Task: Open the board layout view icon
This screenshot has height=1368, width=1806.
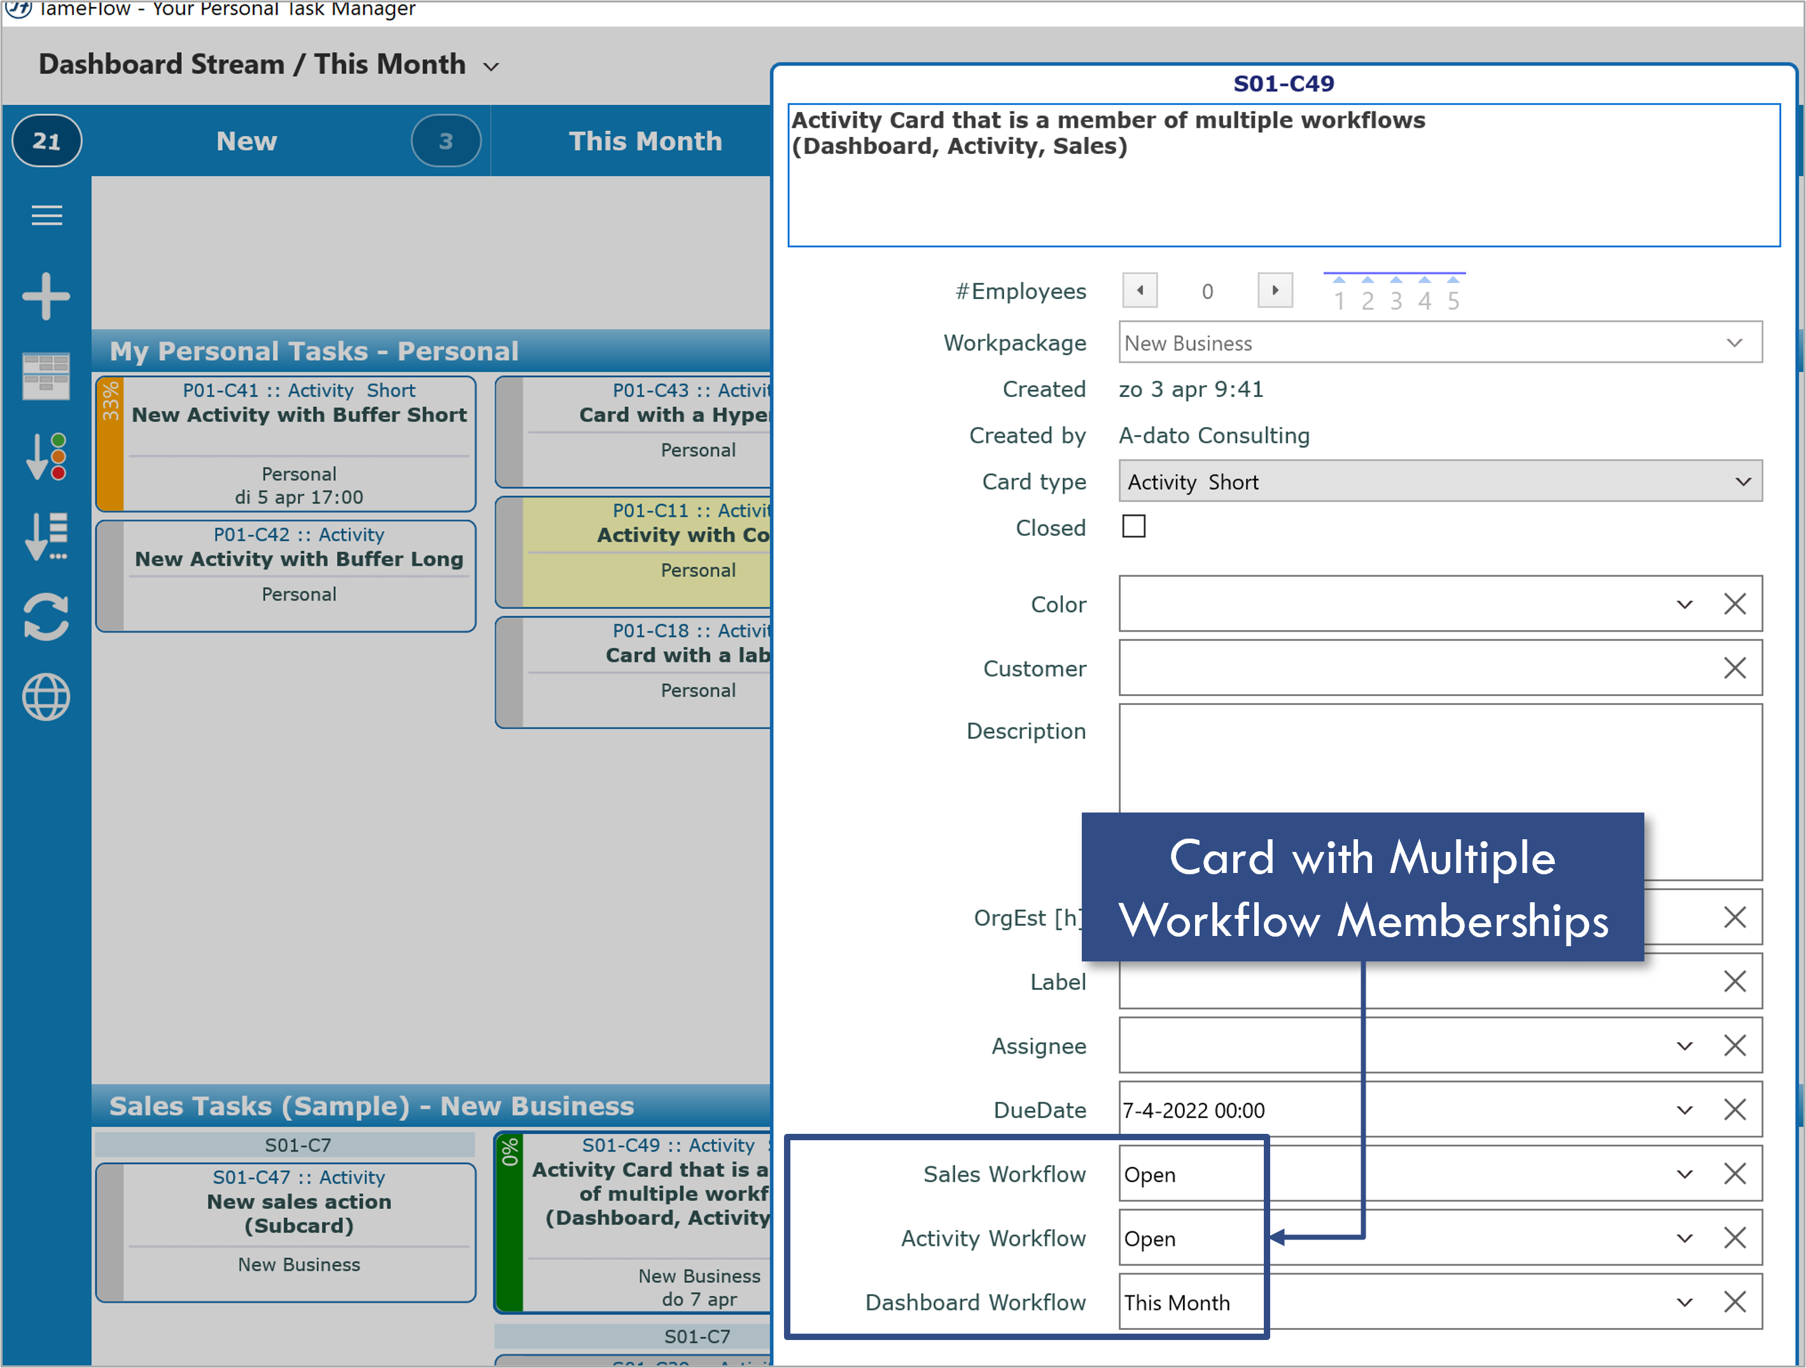Action: [46, 376]
